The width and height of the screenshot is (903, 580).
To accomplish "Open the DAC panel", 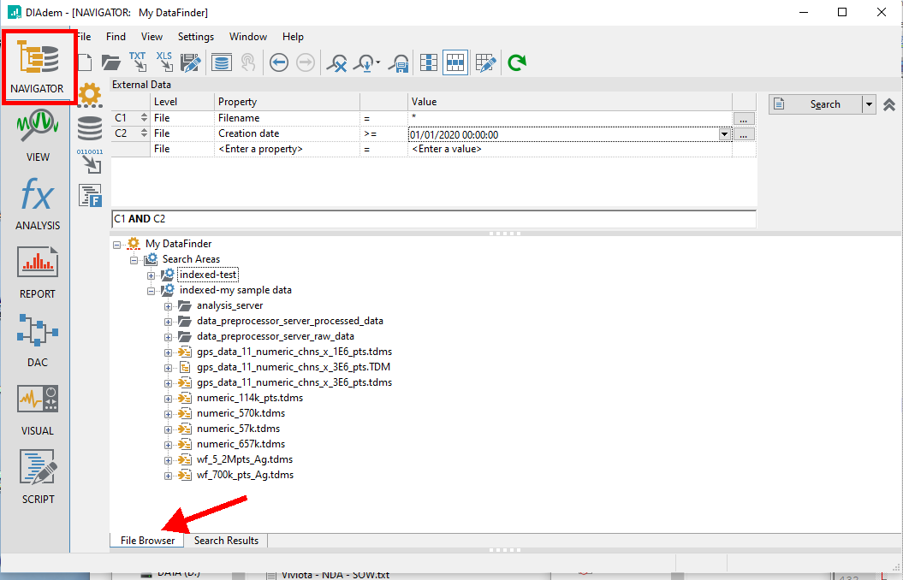I will [x=37, y=339].
